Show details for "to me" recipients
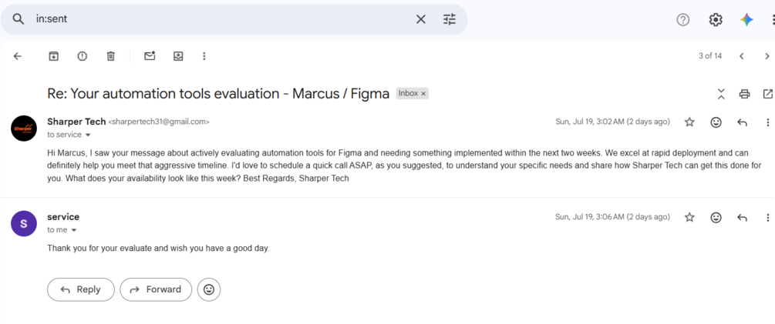775x324 pixels. pyautogui.click(x=74, y=230)
